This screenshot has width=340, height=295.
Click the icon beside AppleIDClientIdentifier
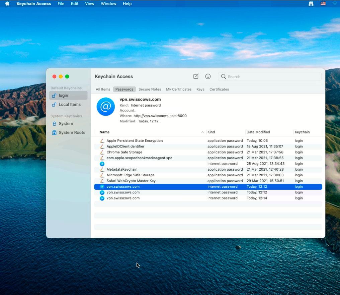click(102, 146)
